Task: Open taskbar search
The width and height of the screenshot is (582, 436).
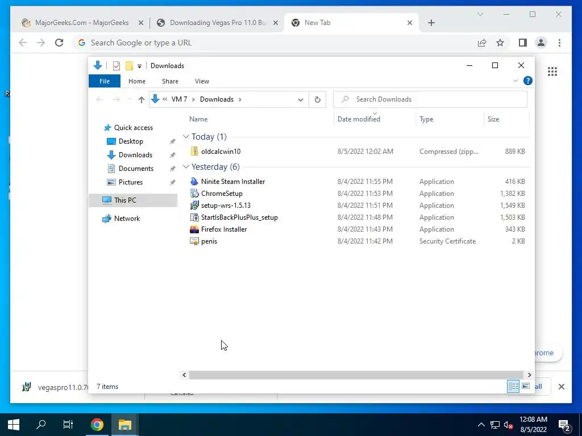Action: point(41,425)
